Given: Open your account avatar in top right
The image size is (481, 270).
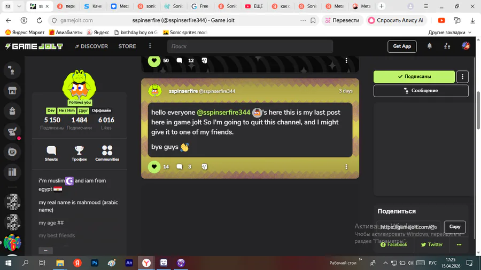Looking at the screenshot, I should 466,46.
